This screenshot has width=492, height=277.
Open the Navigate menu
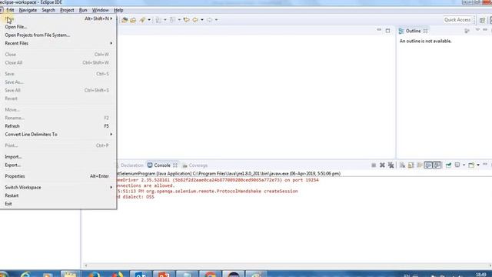pos(28,10)
